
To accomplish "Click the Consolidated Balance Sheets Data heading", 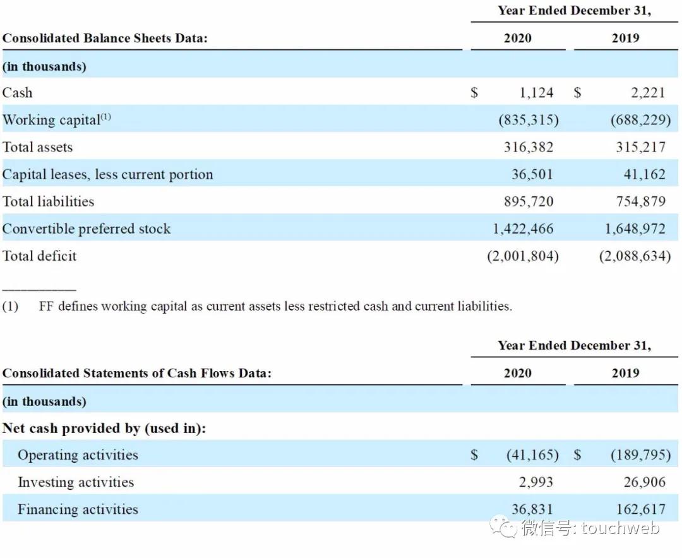I will tap(105, 39).
